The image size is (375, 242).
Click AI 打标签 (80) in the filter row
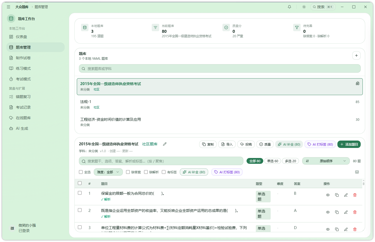click(227, 172)
